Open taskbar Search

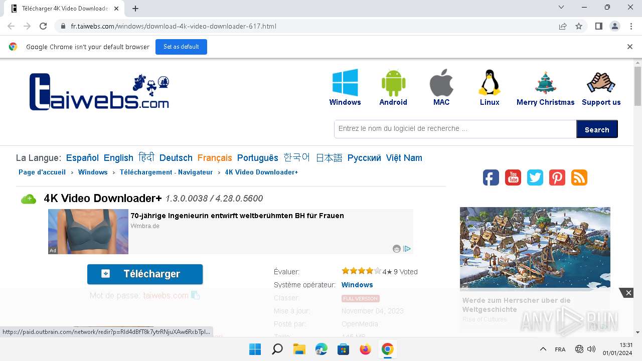[x=277, y=349]
